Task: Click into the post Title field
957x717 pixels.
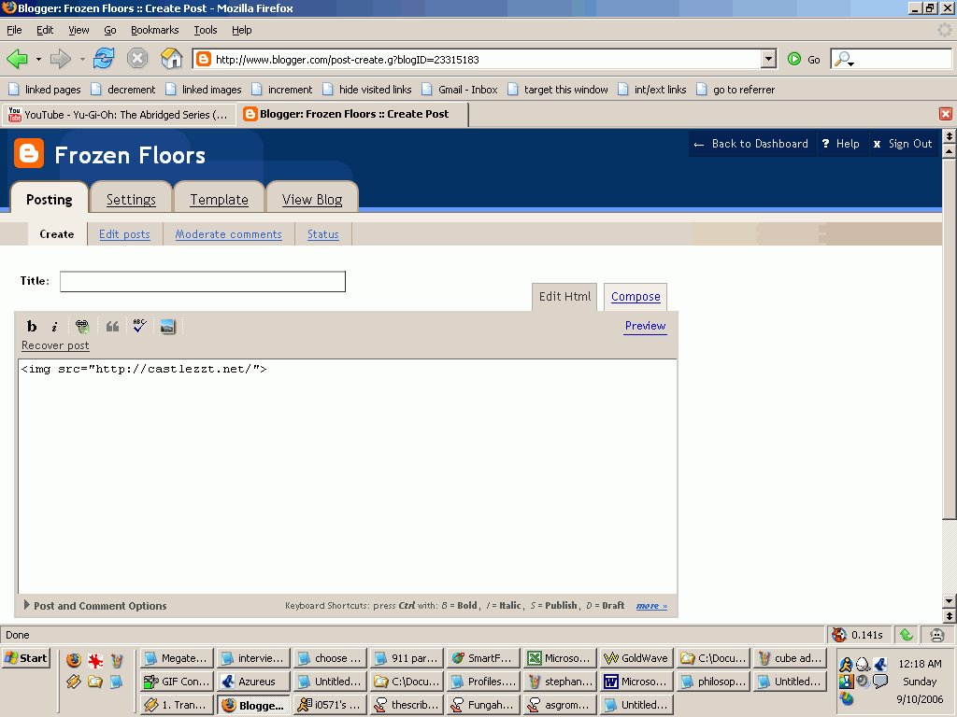Action: point(202,281)
